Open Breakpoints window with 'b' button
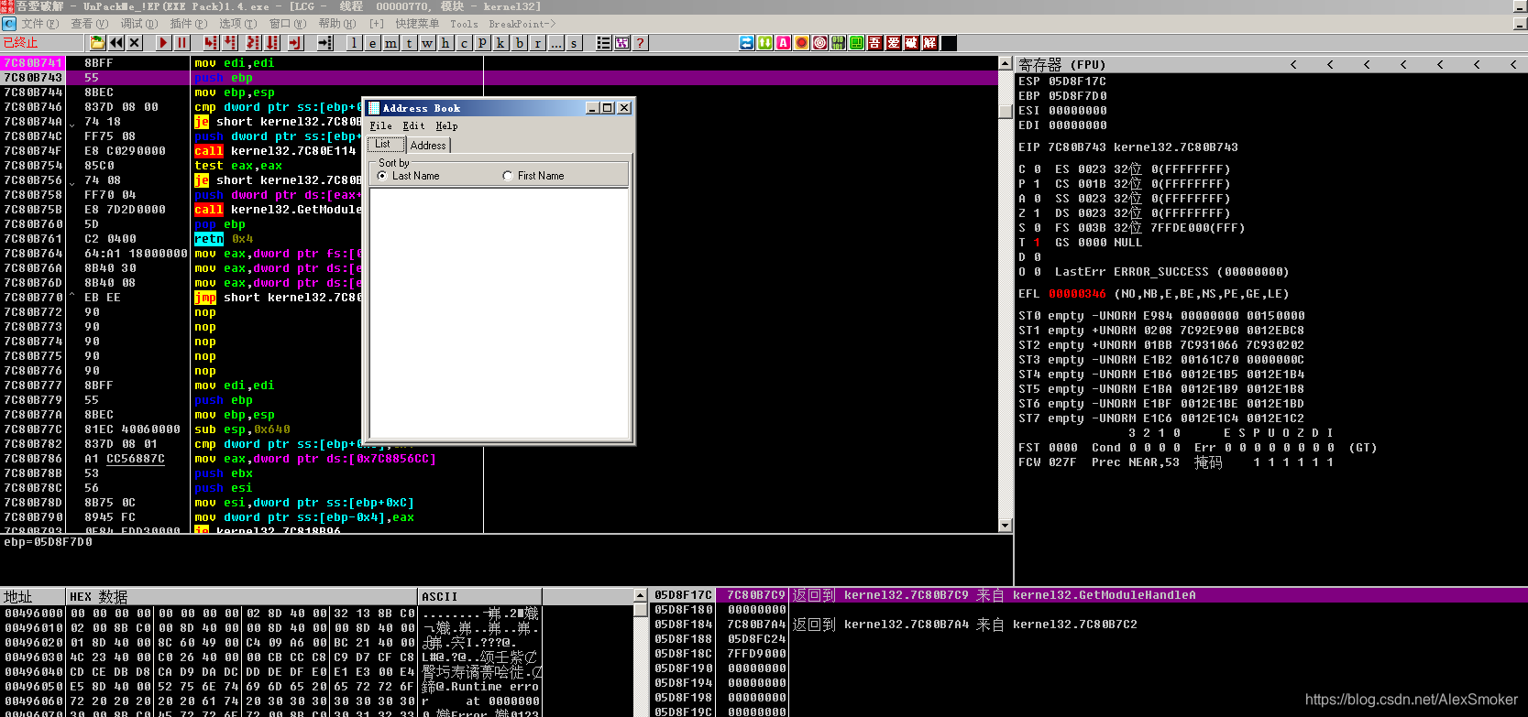Screen dimensions: 1528x717 click(x=520, y=43)
